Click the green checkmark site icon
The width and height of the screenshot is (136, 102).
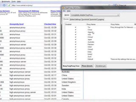coord(9,5)
